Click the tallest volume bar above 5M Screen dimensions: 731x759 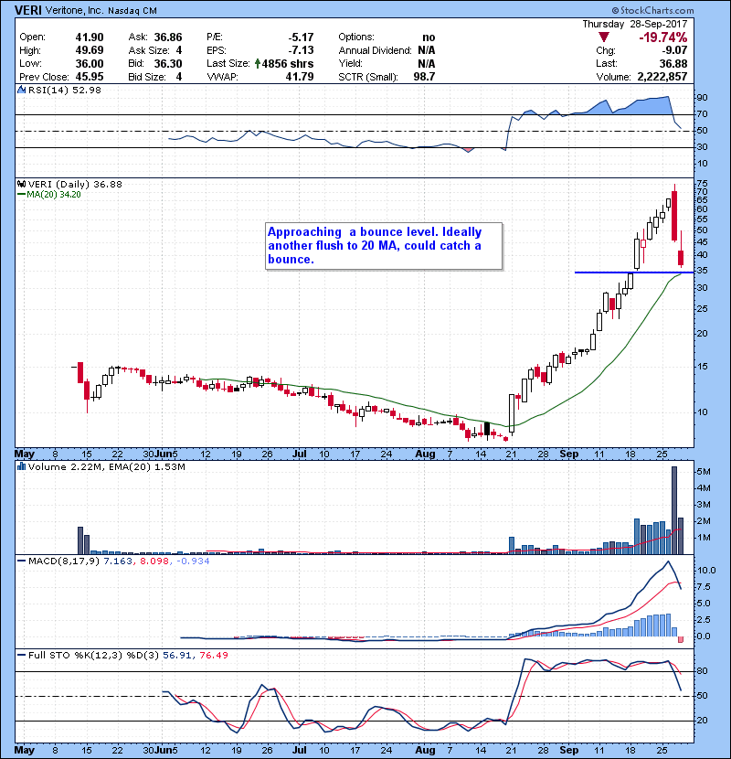coord(674,510)
